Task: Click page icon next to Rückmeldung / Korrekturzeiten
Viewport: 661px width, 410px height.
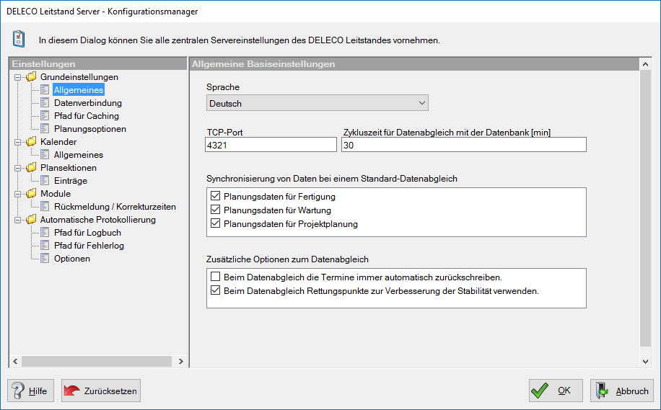Action: tap(45, 207)
